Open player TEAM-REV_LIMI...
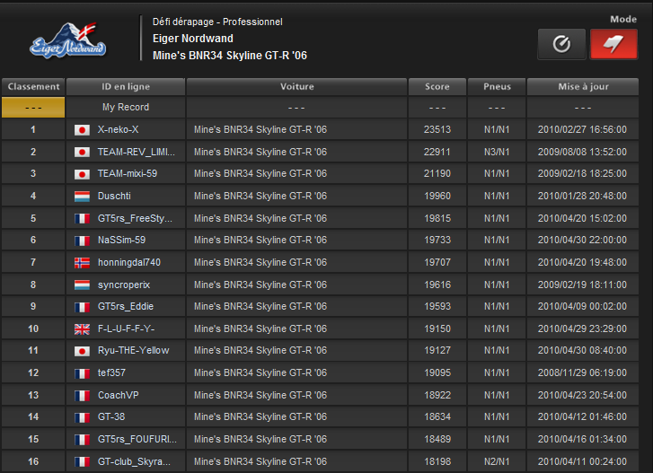This screenshot has height=473, width=653. [137, 152]
